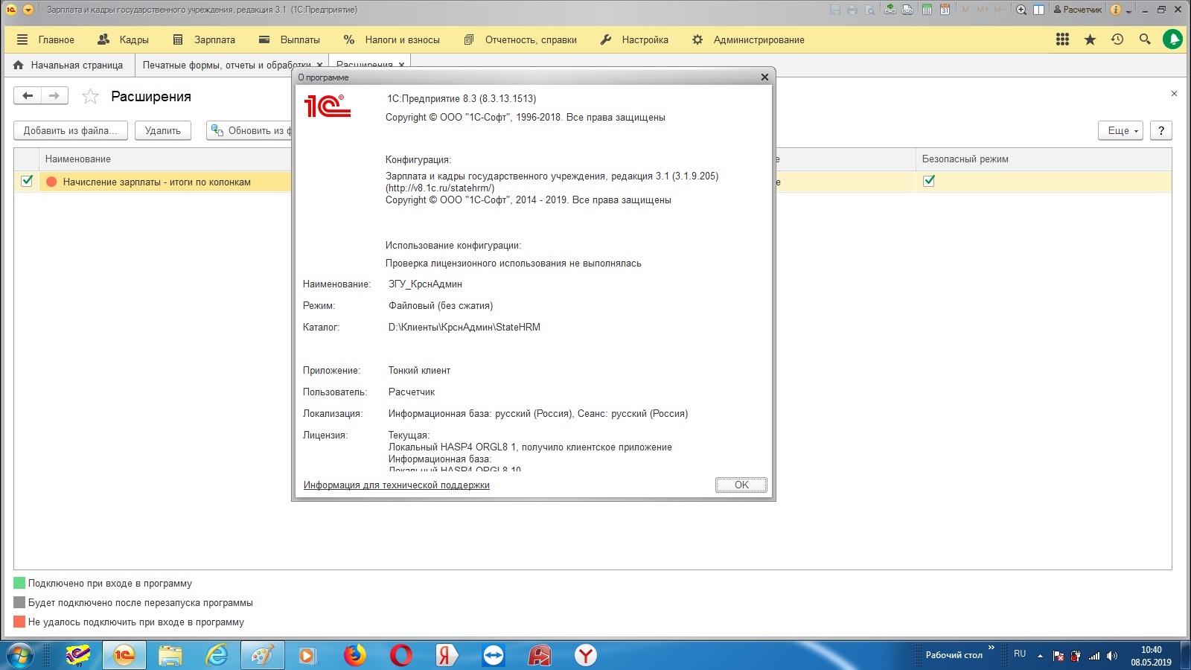1191x670 pixels.
Task: Open the History clock icon
Action: pos(1117,39)
